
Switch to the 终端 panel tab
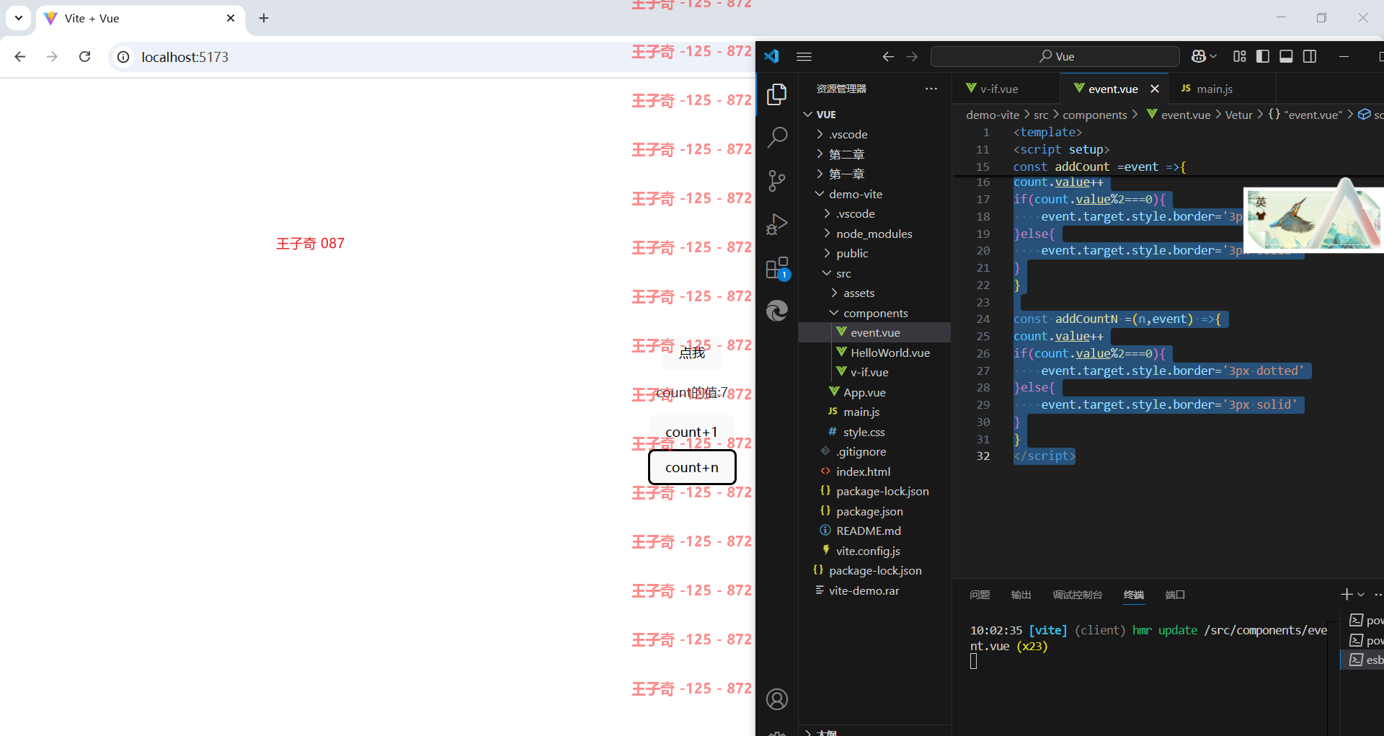(x=1134, y=595)
